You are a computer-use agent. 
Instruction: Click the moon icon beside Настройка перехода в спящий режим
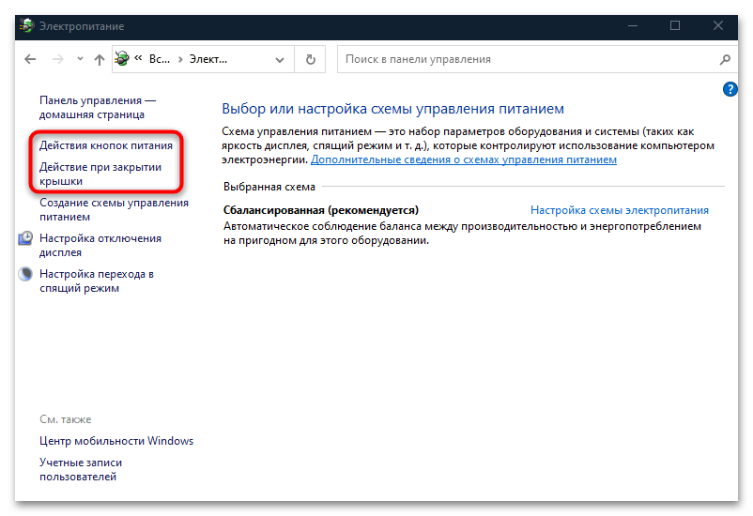(25, 275)
